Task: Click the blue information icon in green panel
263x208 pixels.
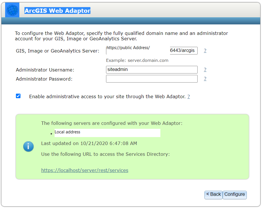Action: point(28,147)
